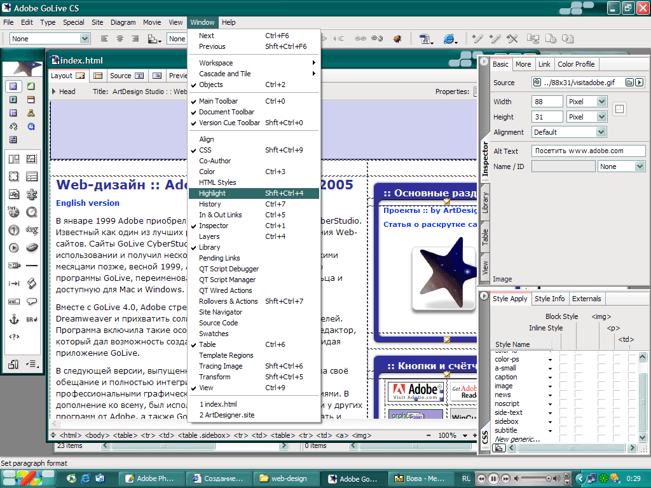Open the Width unit Pixel dropdown
651x488 pixels.
click(586, 102)
